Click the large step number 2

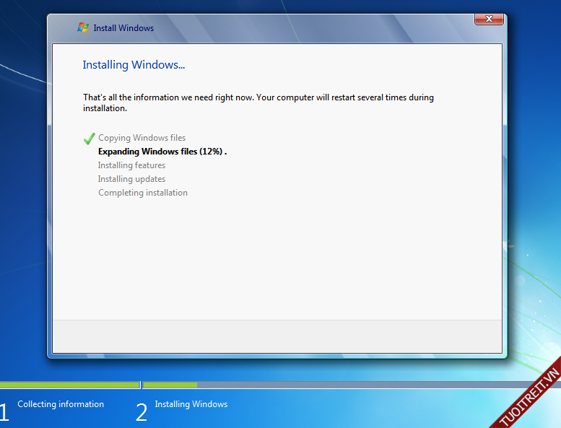coord(142,413)
